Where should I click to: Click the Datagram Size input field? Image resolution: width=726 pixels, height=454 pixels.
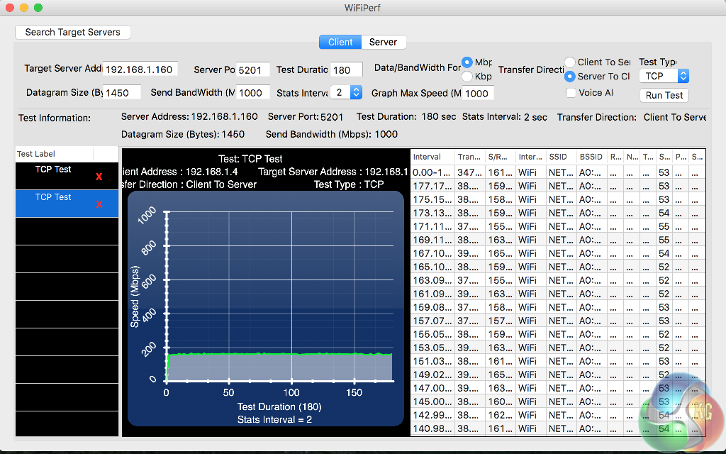123,92
